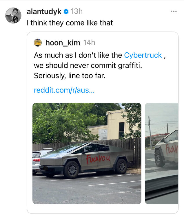
Task: Click blank area below photos in quoted card
Action: [x=103, y=209]
